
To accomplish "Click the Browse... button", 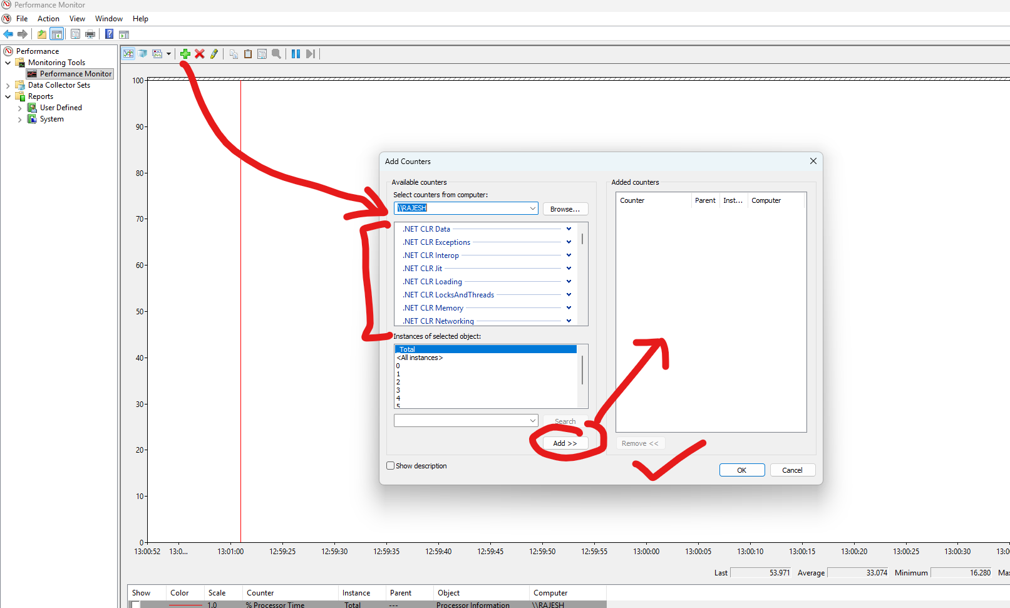I will [565, 209].
